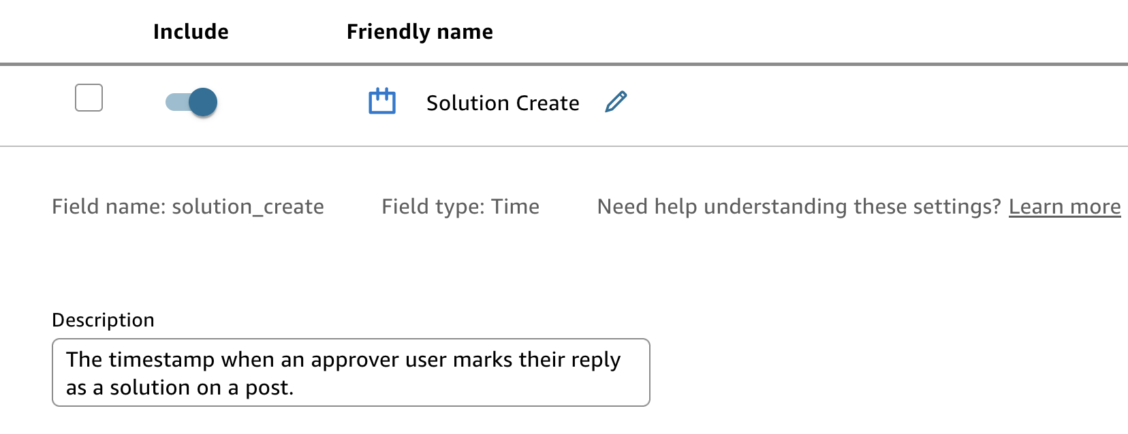Check the checkbox for the solution_create row

87,99
